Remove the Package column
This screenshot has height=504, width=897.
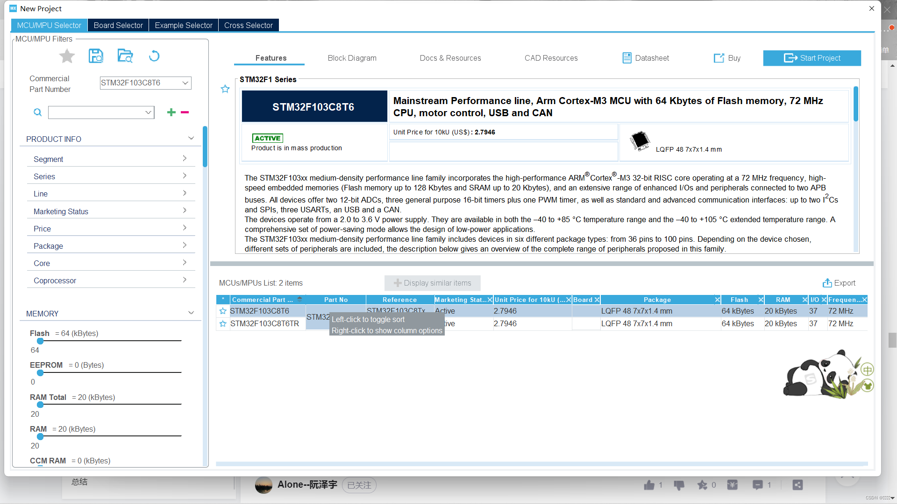(x=717, y=300)
